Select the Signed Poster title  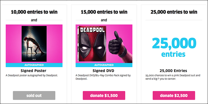click(34, 70)
